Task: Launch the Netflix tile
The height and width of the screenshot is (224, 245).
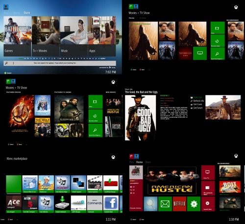Action: (x=179, y=204)
